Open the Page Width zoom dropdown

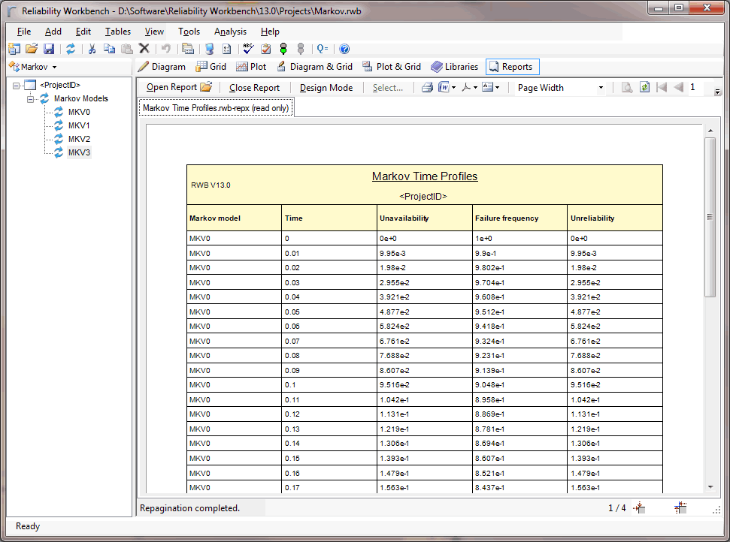coord(601,88)
